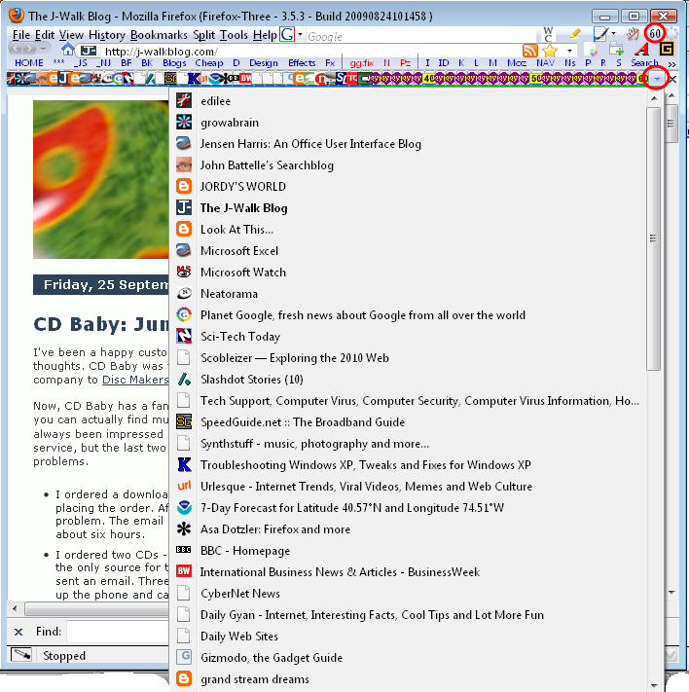The image size is (689, 692).
Task: Click the orange G square icon
Action: click(667, 49)
